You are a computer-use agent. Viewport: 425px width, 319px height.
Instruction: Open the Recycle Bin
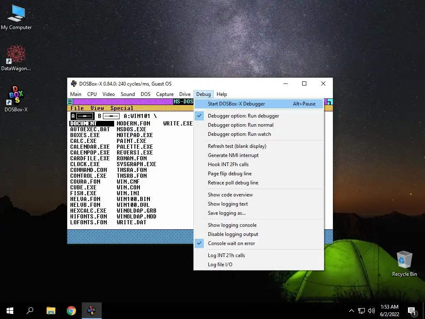tap(404, 264)
